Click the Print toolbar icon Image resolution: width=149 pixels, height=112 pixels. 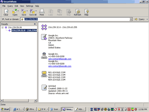click(42, 13)
